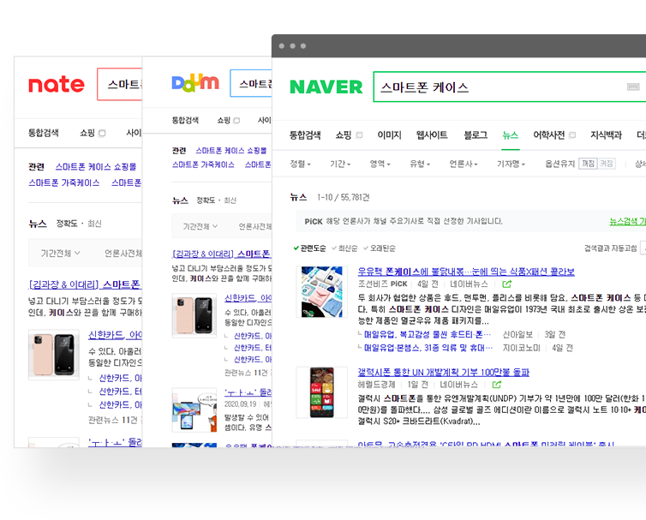Click 네이버뉴스 on the 헤럴드경제 article row
The height and width of the screenshot is (520, 646).
tap(458, 385)
